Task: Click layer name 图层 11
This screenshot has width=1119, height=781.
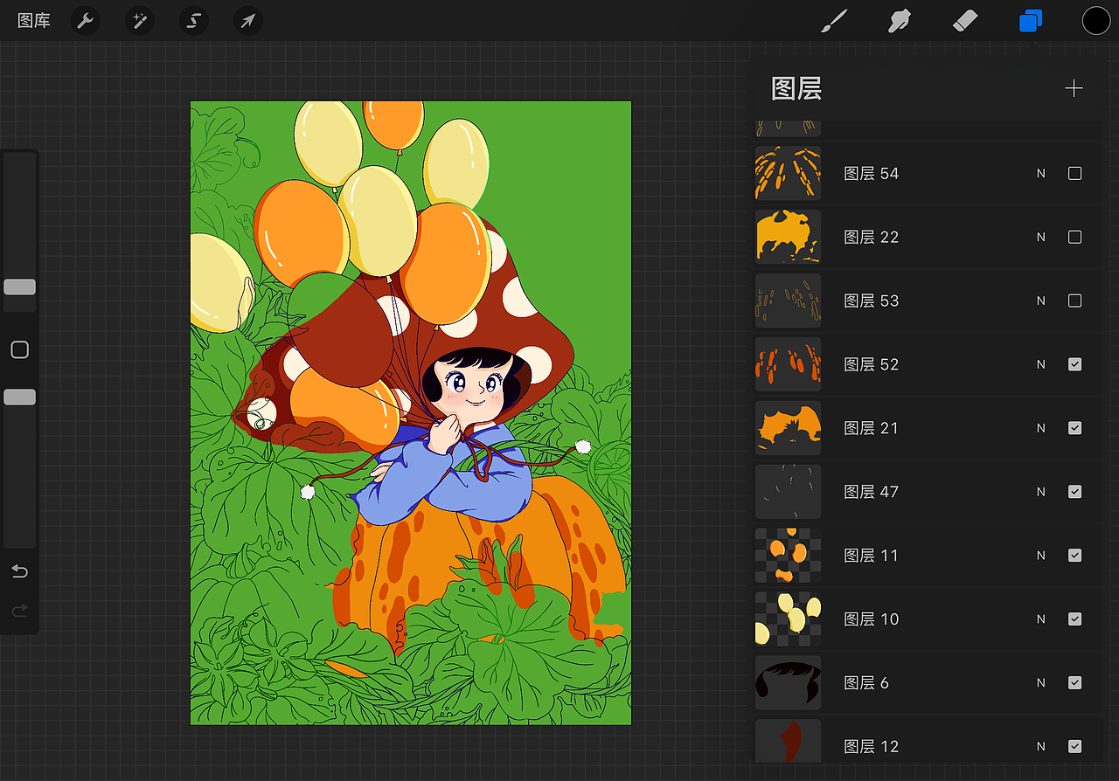Action: (x=871, y=556)
